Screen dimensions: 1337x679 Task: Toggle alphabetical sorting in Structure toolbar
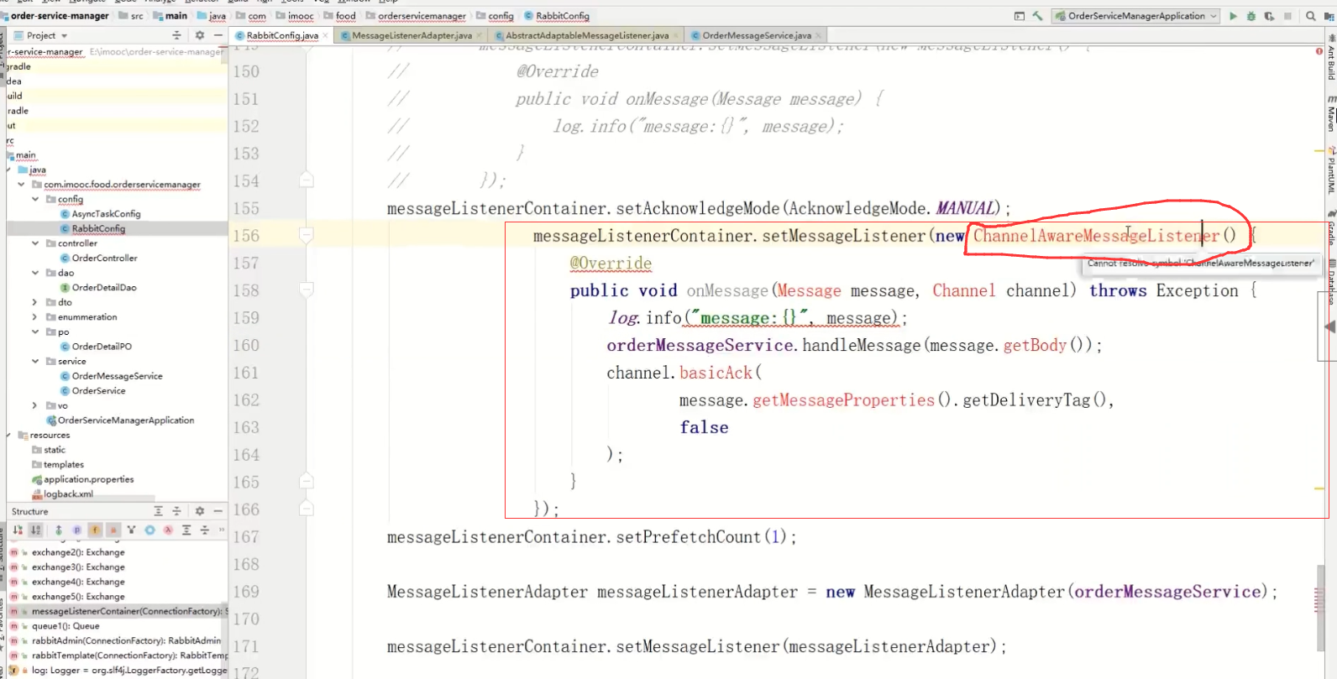click(35, 530)
